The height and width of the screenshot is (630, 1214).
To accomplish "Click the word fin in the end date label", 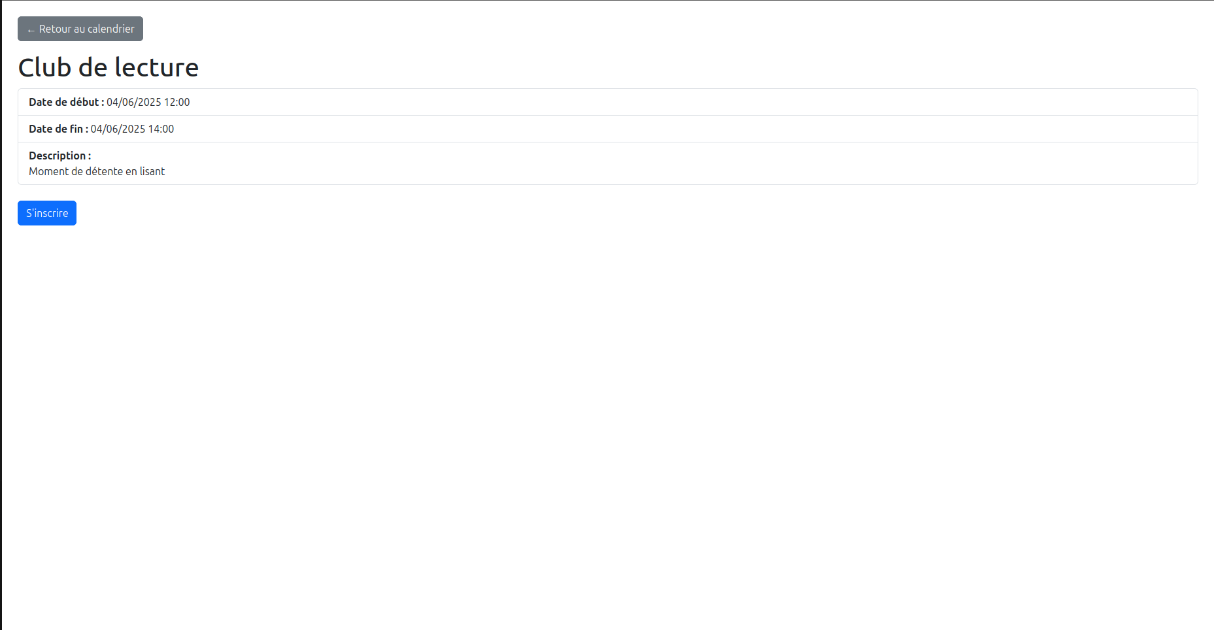I will pos(76,129).
